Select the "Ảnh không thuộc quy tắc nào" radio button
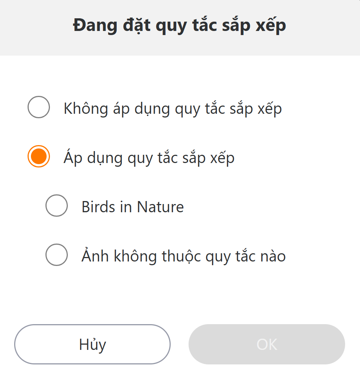Image resolution: width=360 pixels, height=373 pixels. pos(57,255)
